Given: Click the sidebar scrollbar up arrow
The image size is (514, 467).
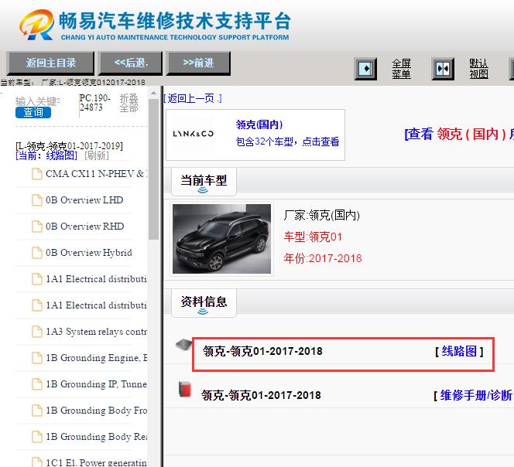Looking at the screenshot, I should pyautogui.click(x=153, y=93).
